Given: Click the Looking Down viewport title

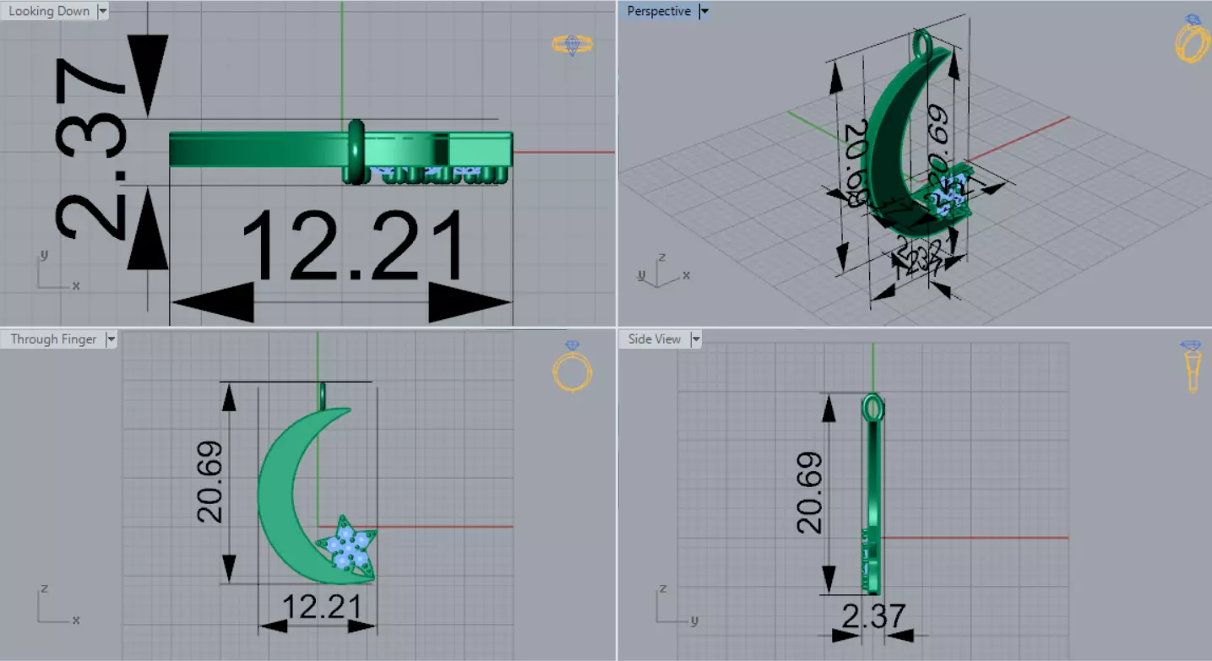Looking at the screenshot, I should click(48, 12).
